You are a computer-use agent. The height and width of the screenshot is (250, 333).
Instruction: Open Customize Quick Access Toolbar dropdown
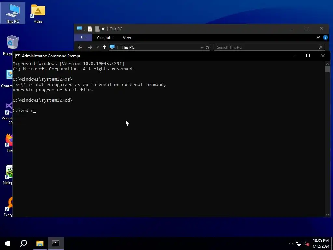[x=103, y=29]
